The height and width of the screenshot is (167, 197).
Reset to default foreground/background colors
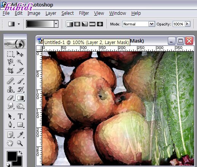click(9, 165)
